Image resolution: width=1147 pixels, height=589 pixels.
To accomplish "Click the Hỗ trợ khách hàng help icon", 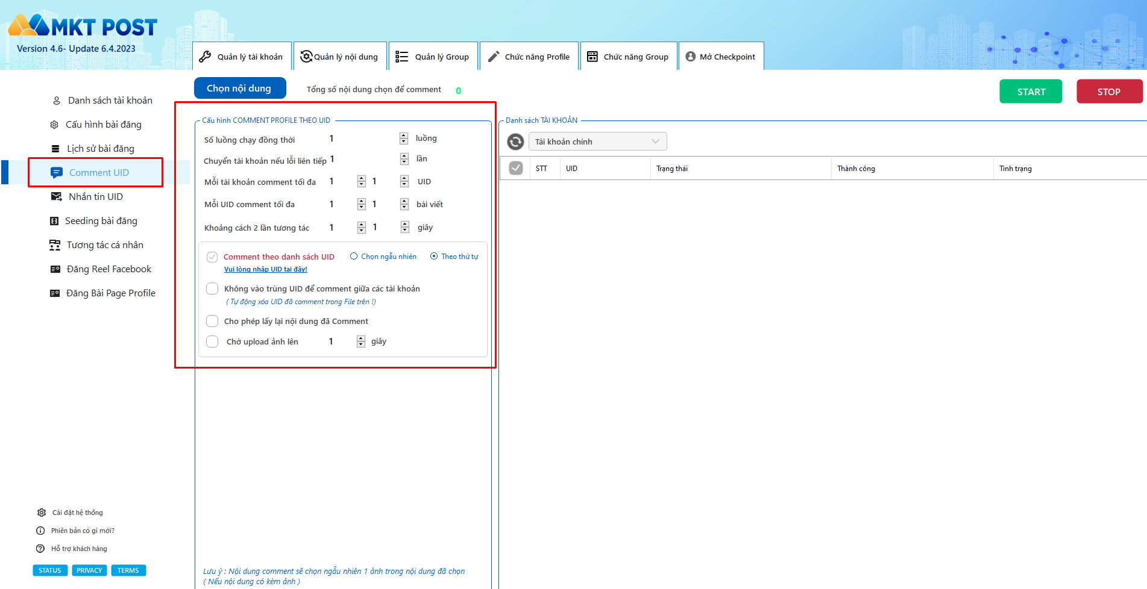I will (40, 549).
